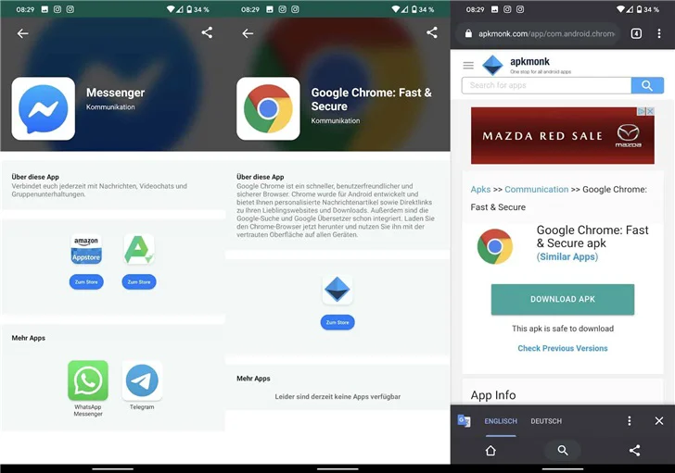This screenshot has height=473, width=675.
Task: Open the apkmonk hamburger menu
Action: click(468, 66)
